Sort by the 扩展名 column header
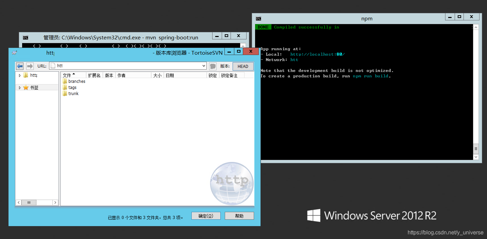Viewport: 487px width, 239px height. 94,75
